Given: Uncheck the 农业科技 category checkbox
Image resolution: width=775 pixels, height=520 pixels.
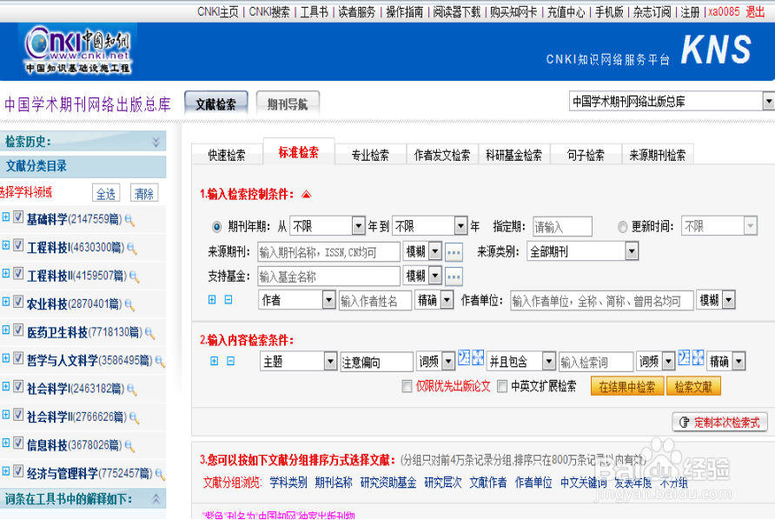Looking at the screenshot, I should click(x=18, y=302).
